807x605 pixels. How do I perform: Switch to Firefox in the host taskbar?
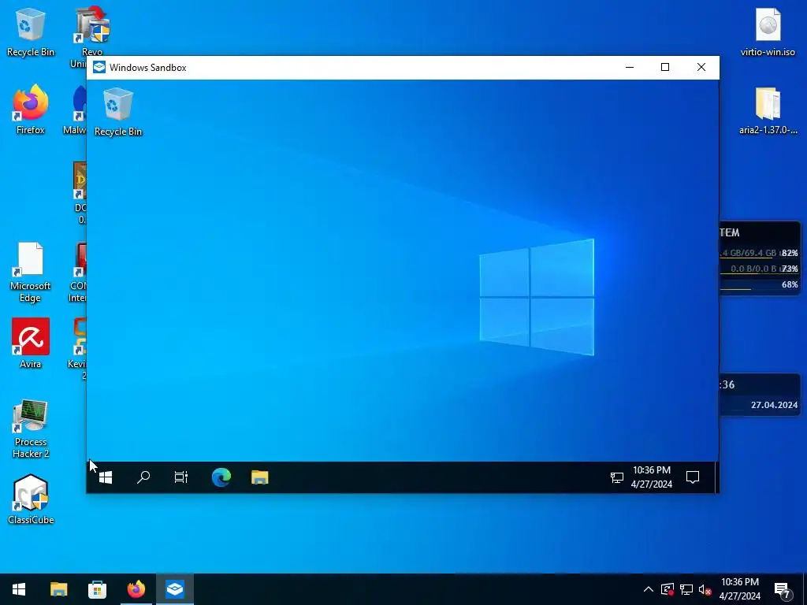tap(136, 589)
